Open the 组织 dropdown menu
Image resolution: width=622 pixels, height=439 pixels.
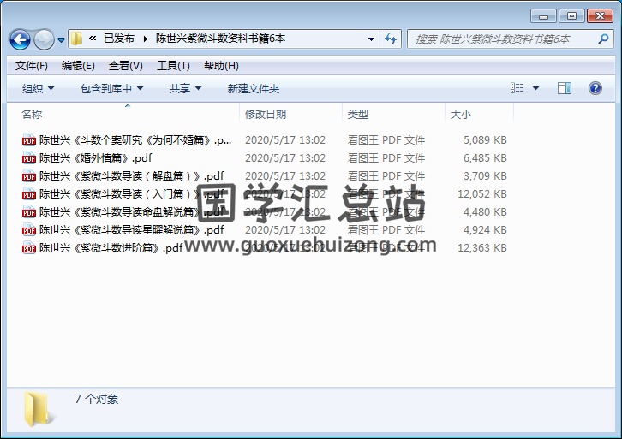[x=38, y=88]
